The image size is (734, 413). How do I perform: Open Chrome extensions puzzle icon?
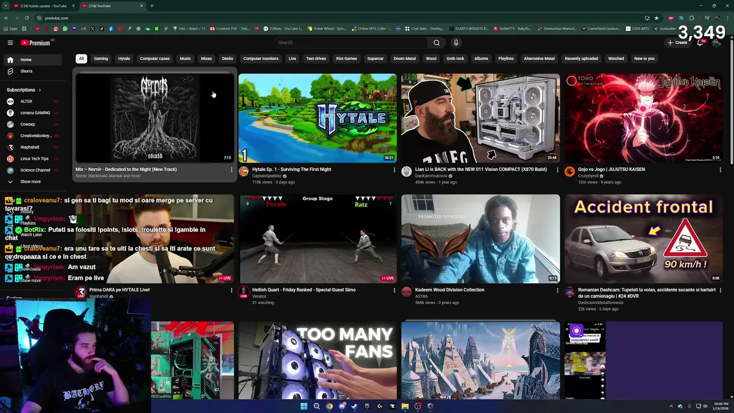[x=692, y=18]
